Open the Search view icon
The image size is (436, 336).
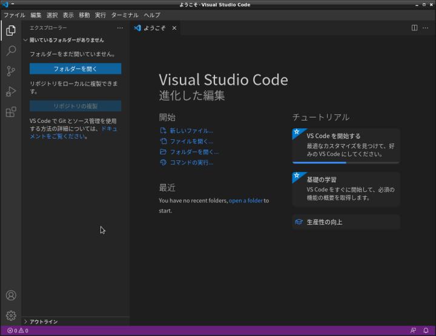(11, 51)
